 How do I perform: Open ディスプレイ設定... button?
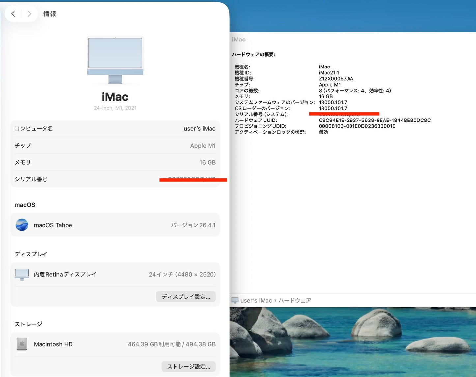pos(186,297)
